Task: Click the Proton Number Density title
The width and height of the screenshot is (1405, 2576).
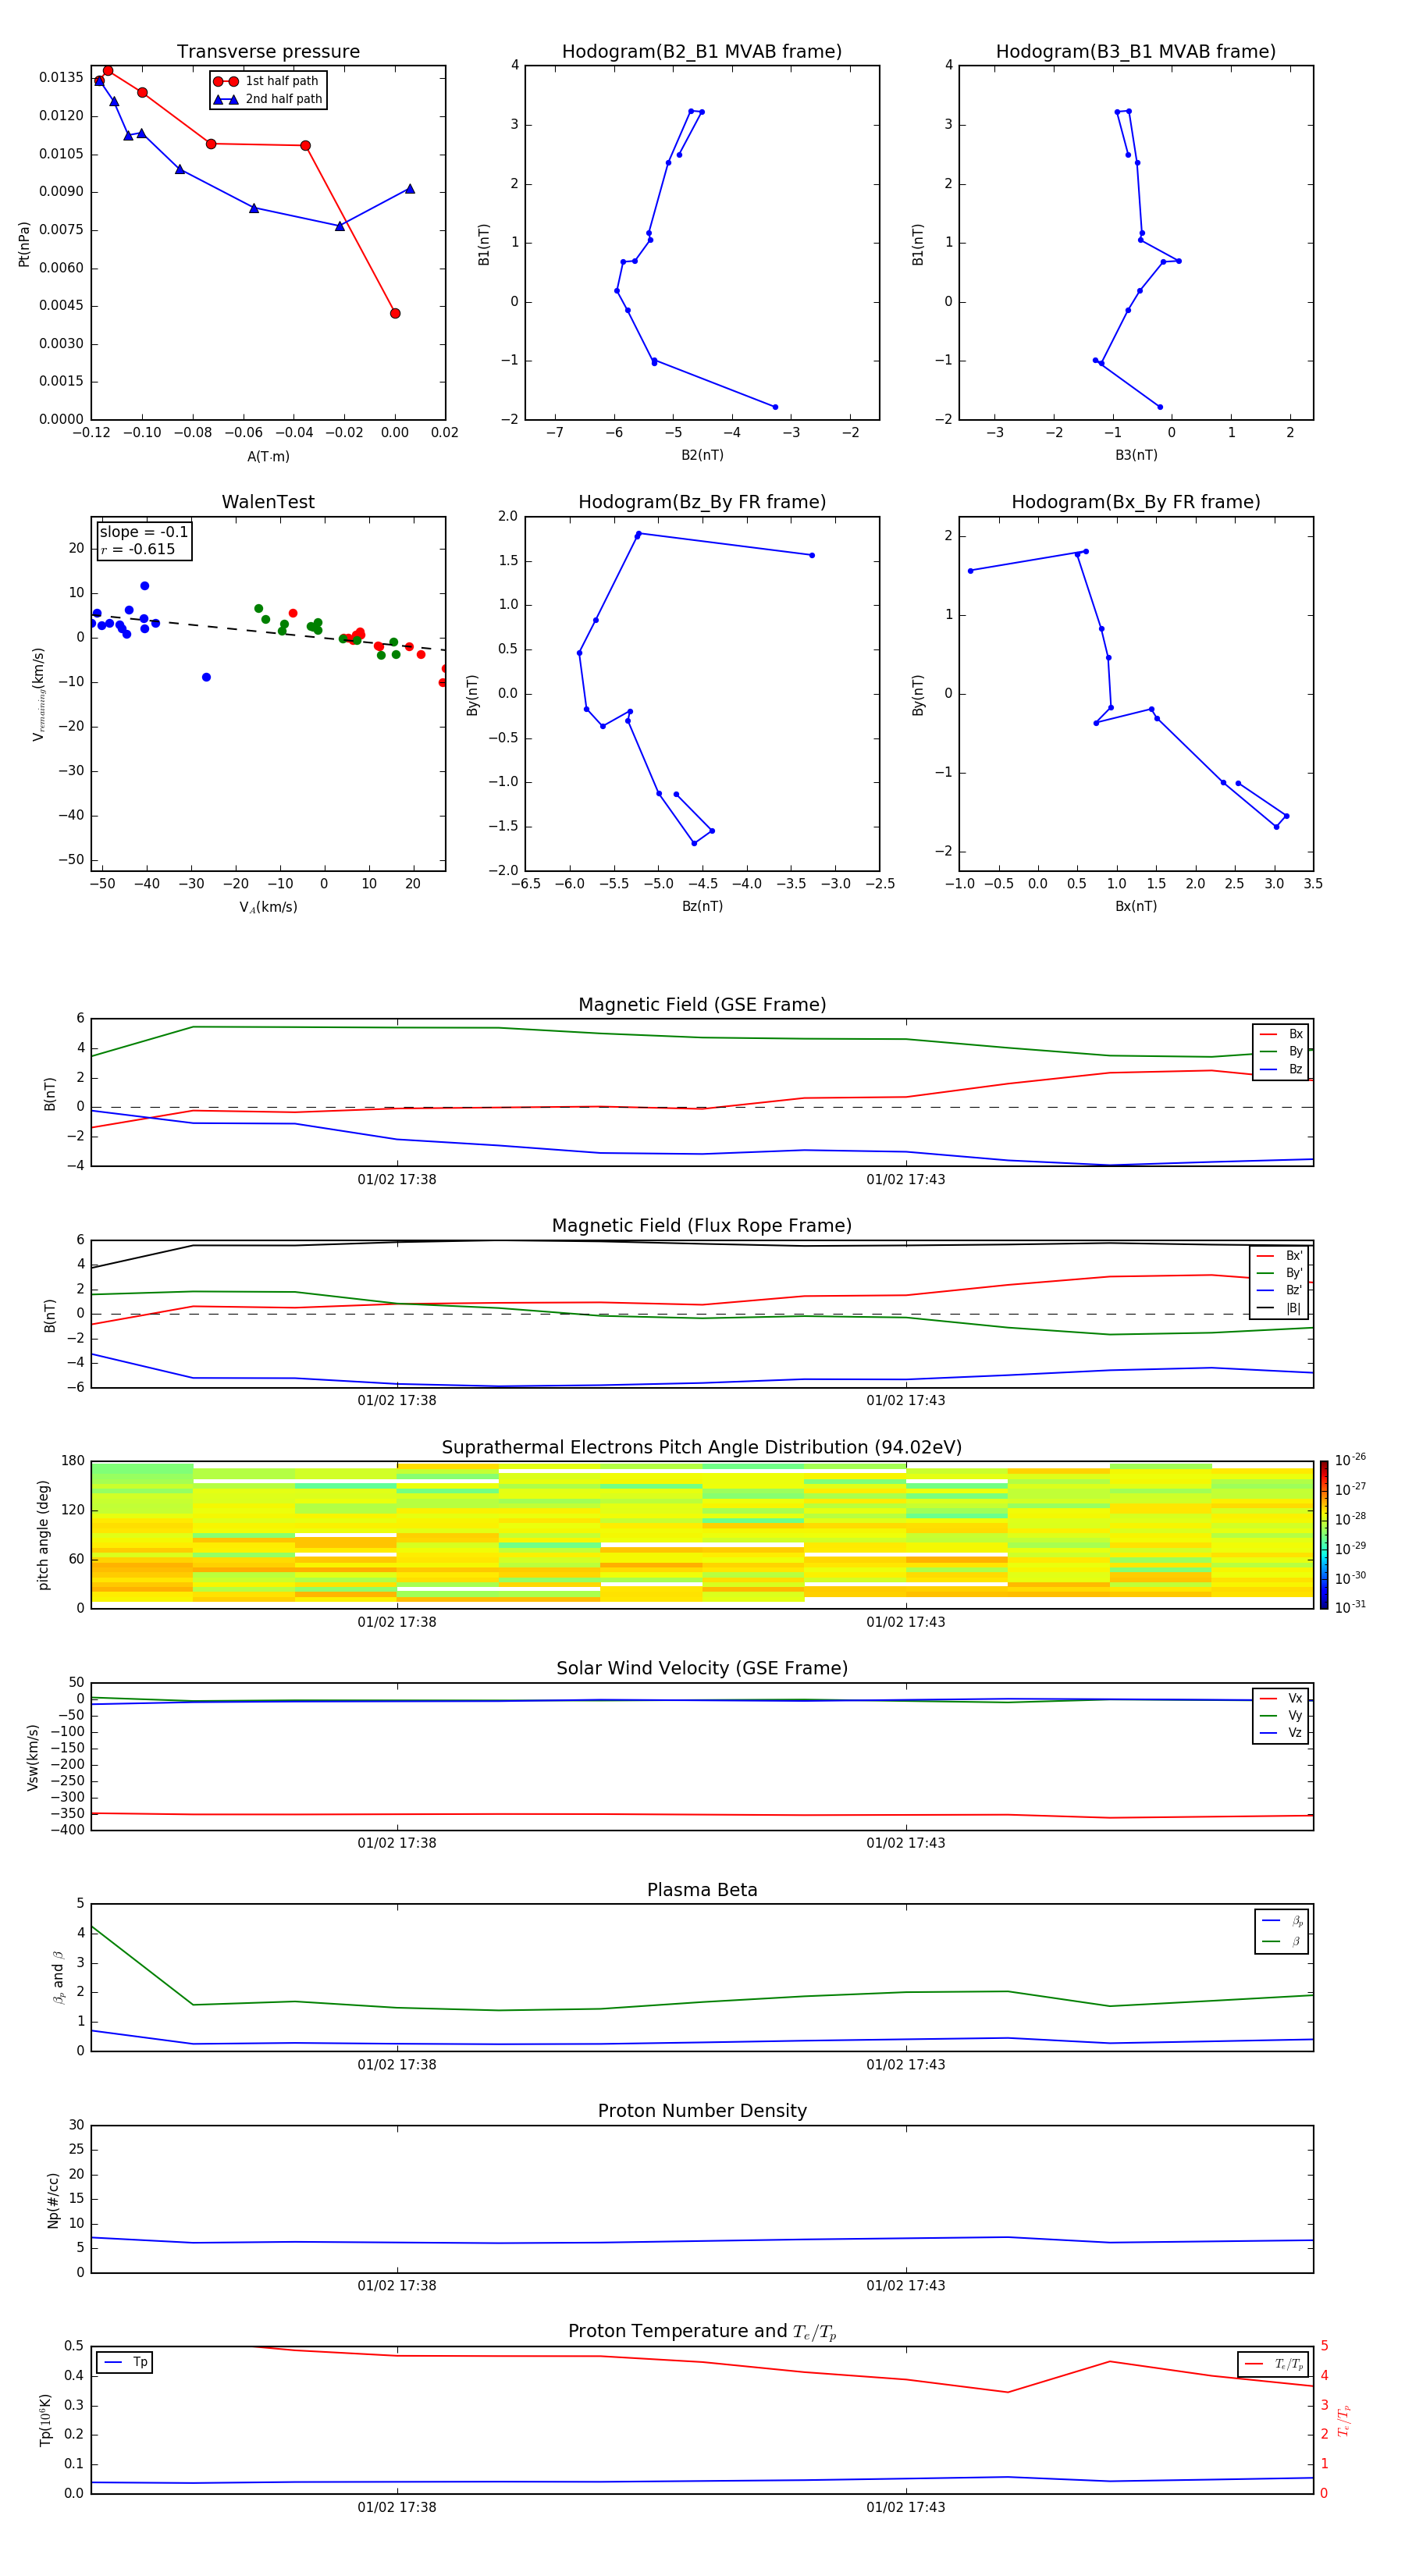Action: click(702, 2111)
